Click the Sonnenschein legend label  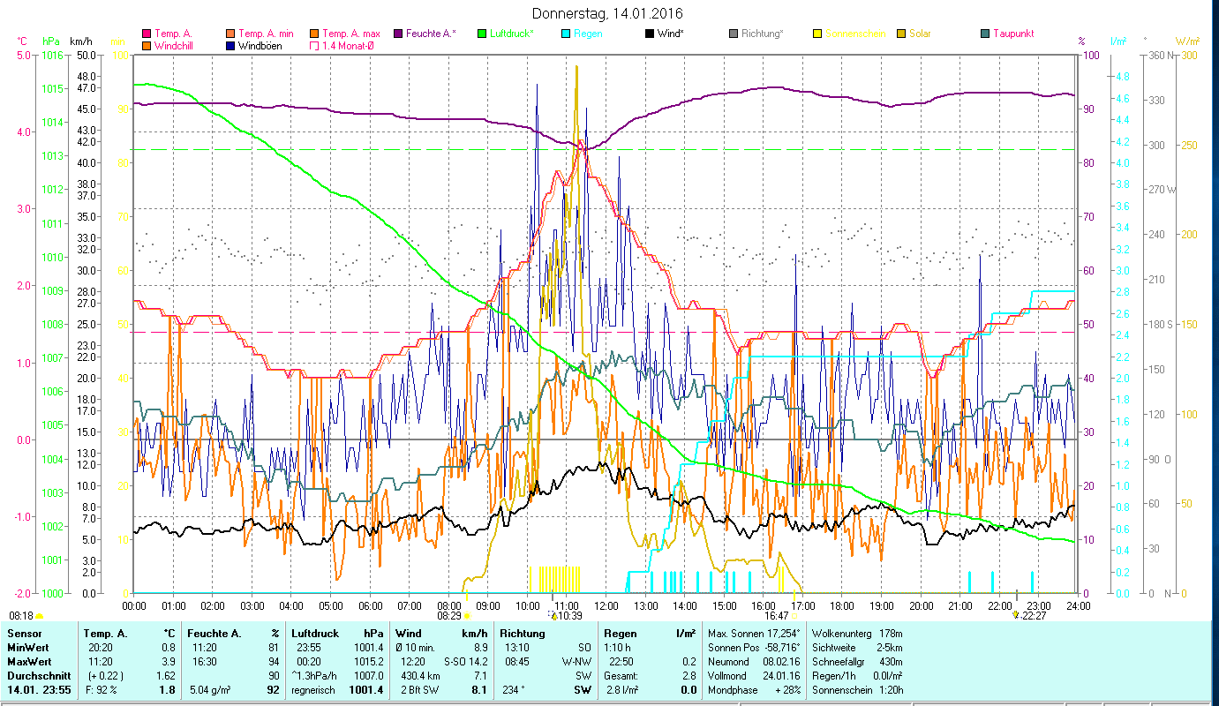click(854, 34)
